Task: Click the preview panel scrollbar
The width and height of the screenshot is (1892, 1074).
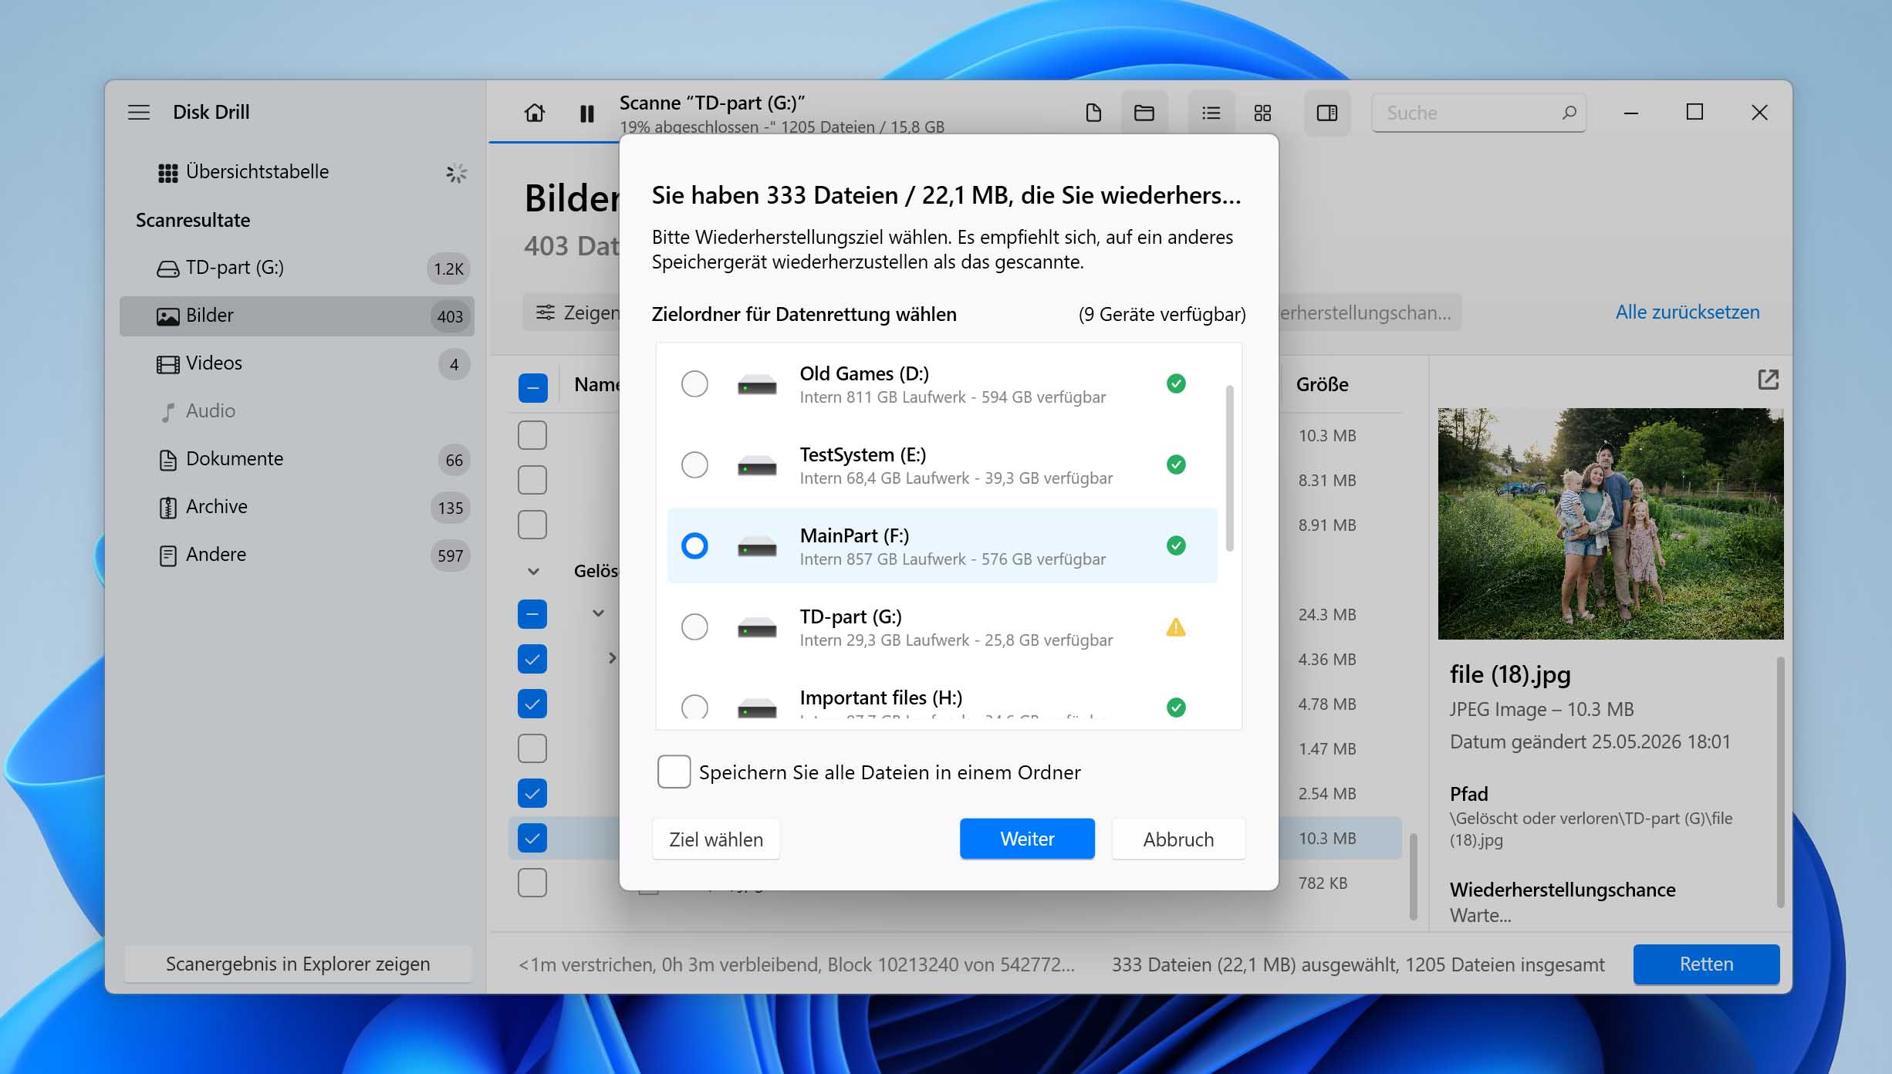Action: point(1781,782)
